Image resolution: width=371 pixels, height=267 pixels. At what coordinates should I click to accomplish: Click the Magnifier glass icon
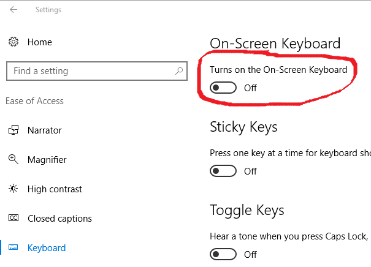click(x=13, y=159)
